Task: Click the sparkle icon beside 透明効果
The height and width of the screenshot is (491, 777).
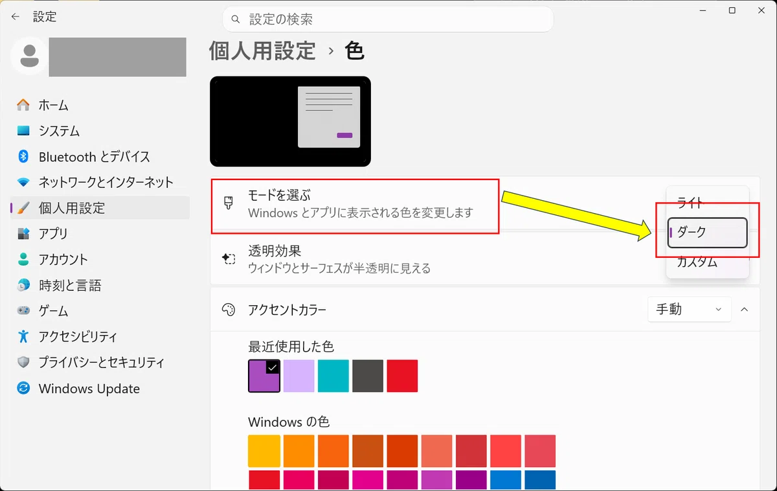Action: [x=228, y=258]
